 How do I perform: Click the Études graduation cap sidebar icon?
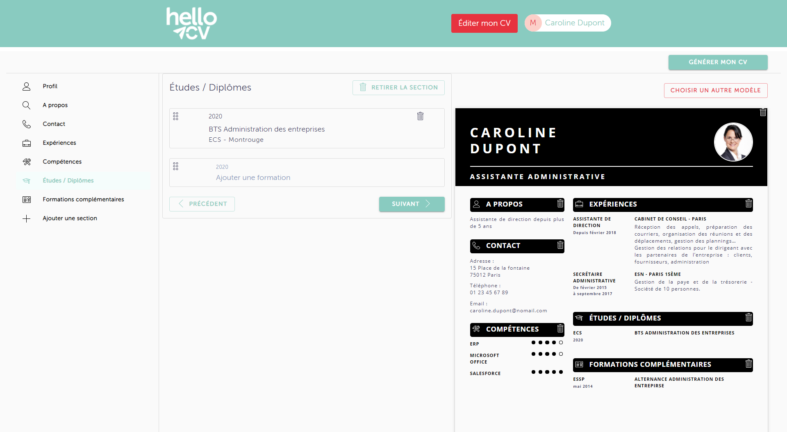coord(27,181)
